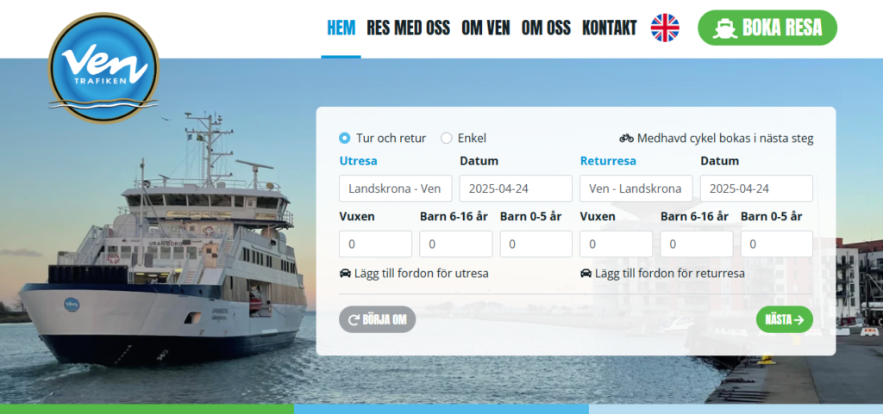Click the Vuxen count field for utresa
This screenshot has width=883, height=414.
(x=376, y=244)
